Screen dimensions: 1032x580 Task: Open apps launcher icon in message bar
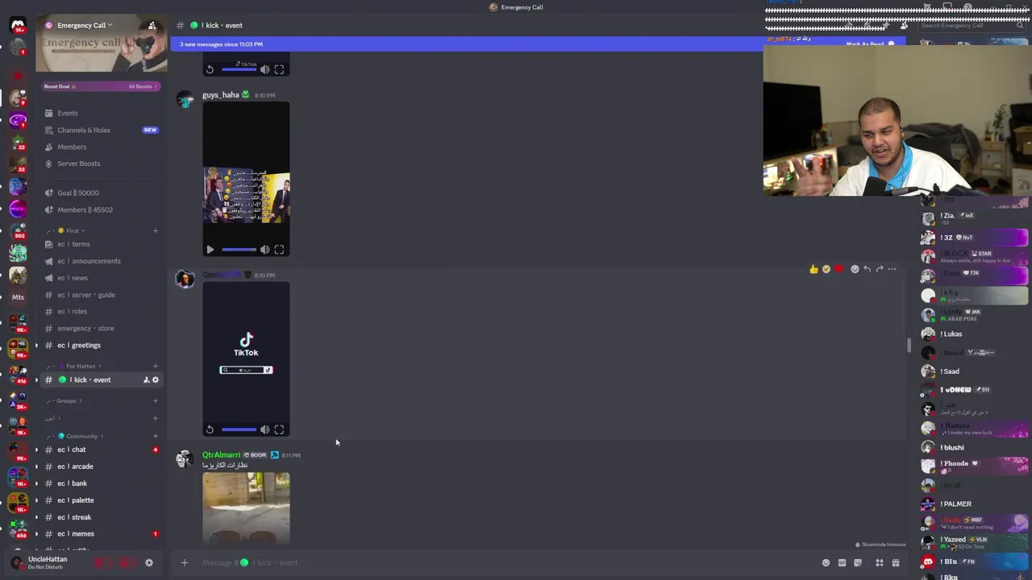pyautogui.click(x=880, y=563)
